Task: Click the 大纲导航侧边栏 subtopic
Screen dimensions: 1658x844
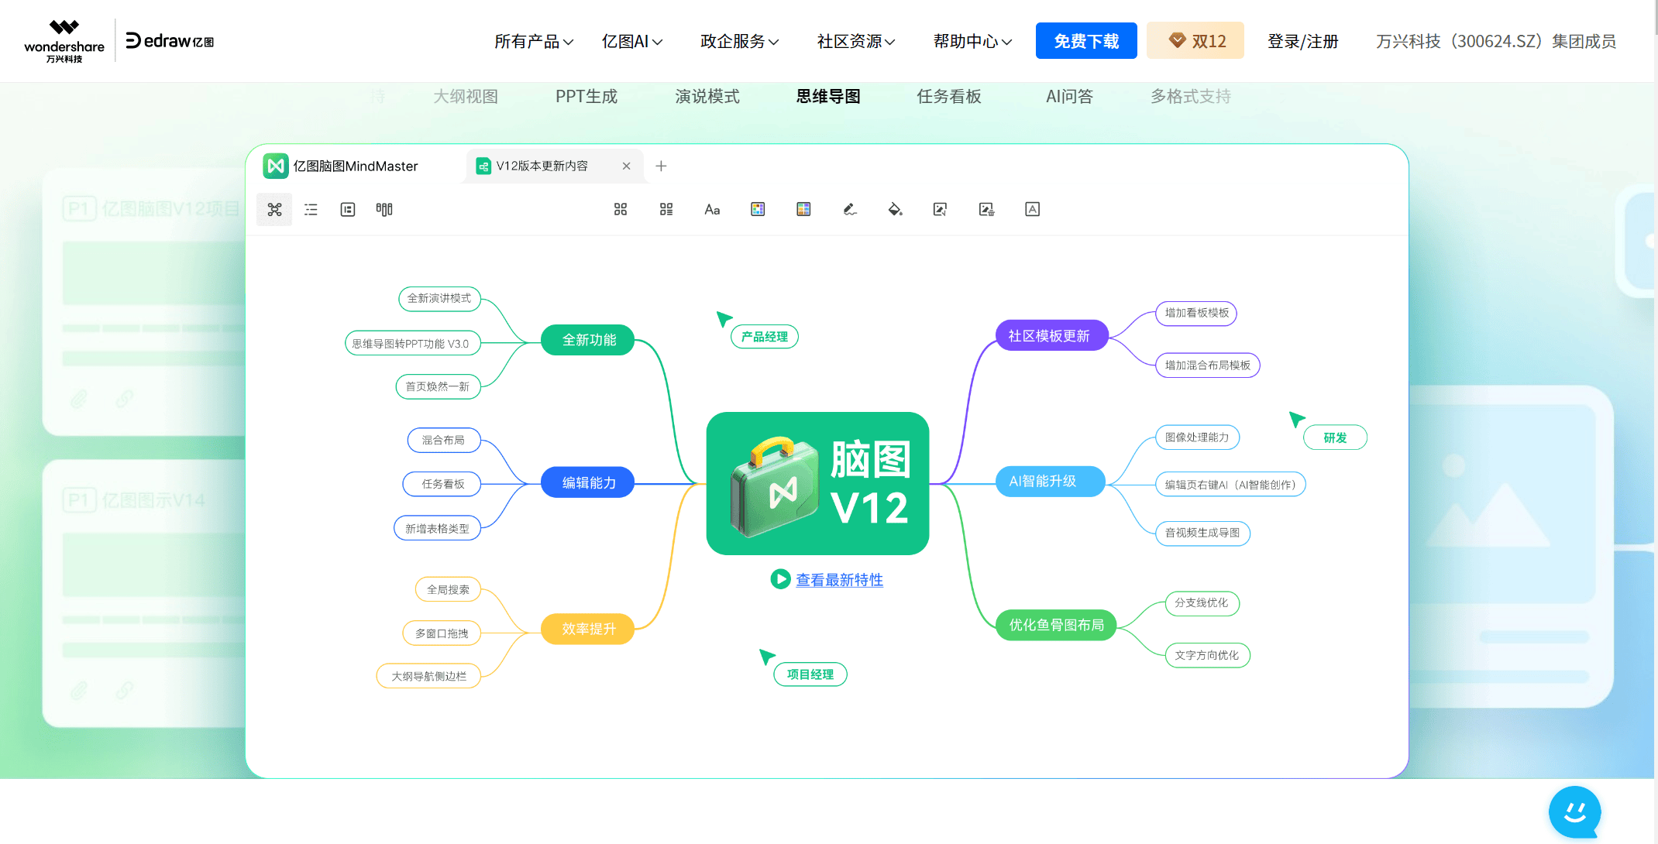Action: pos(428,676)
